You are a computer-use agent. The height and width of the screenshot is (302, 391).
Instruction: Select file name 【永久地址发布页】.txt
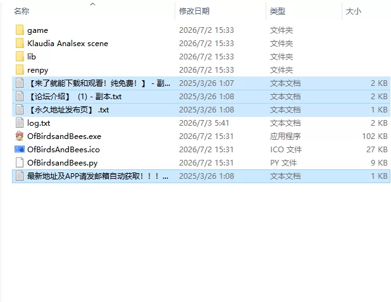(68, 109)
